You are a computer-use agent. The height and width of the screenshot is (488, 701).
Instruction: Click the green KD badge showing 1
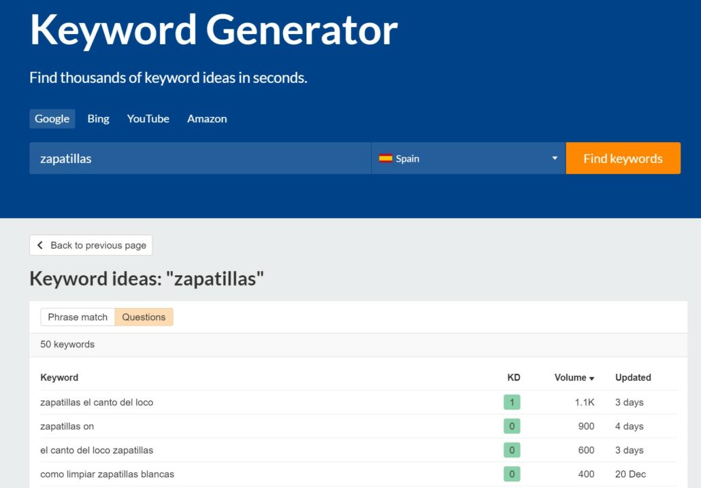click(510, 402)
